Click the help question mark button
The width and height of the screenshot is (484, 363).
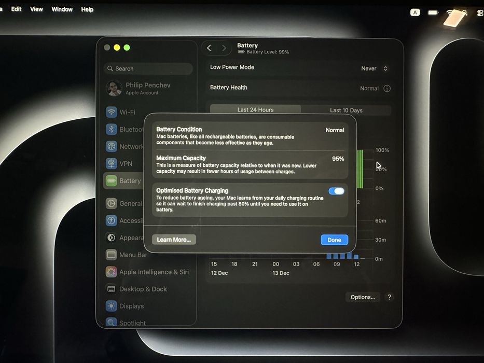click(389, 297)
